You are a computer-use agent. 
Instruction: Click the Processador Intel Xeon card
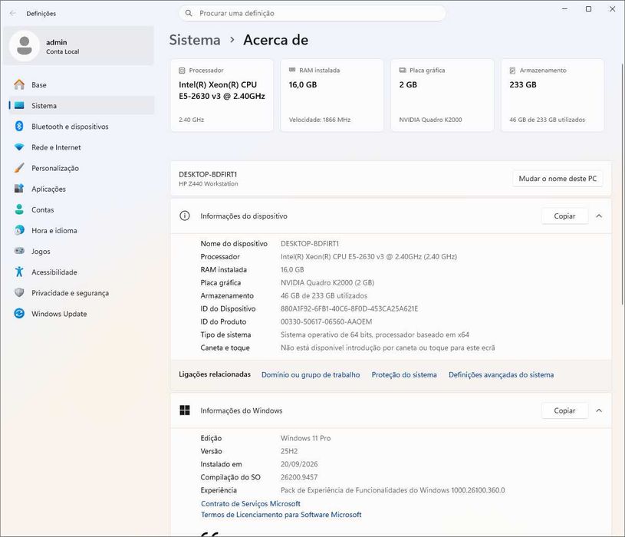[222, 95]
